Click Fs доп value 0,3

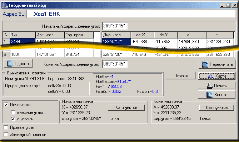[155, 91]
